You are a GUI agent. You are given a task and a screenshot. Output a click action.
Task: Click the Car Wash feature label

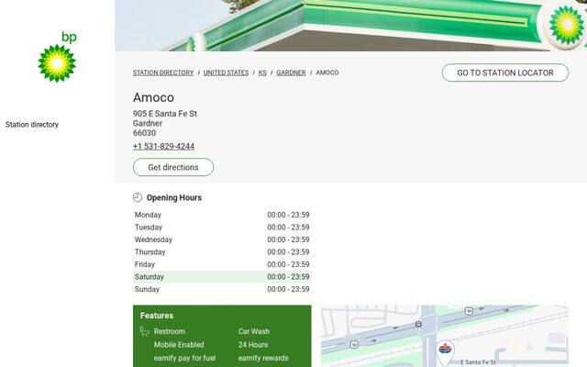coord(254,331)
